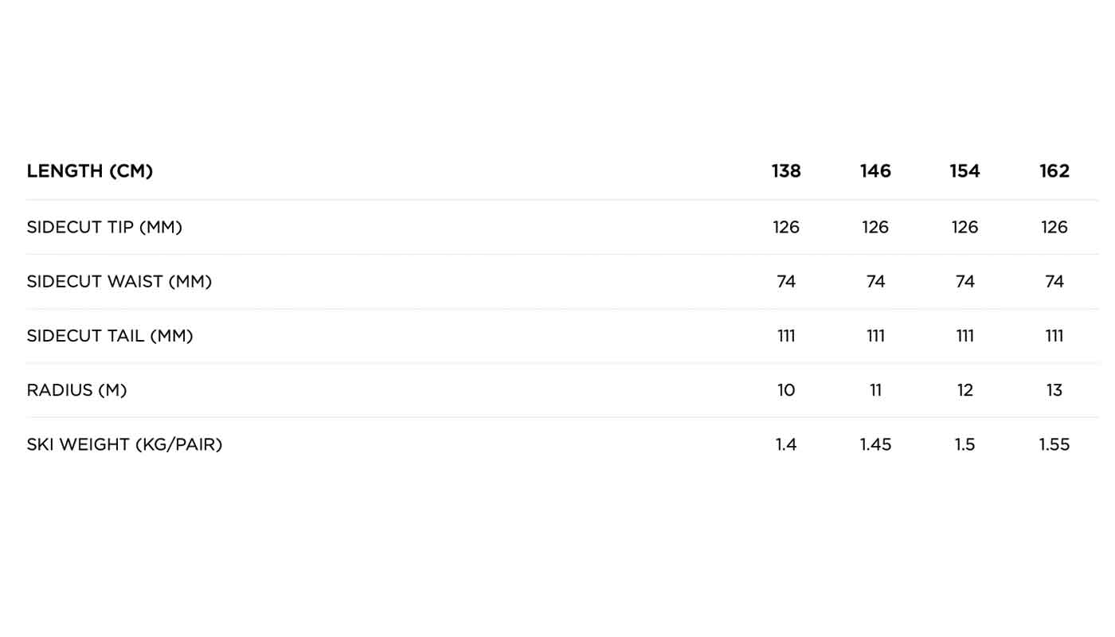Select sidecut waist value for 162 length
The image size is (1115, 637).
click(1054, 281)
